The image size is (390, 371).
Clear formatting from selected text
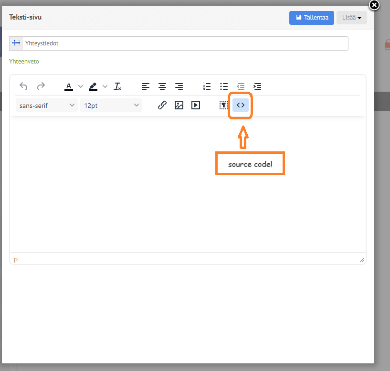pyautogui.click(x=117, y=86)
